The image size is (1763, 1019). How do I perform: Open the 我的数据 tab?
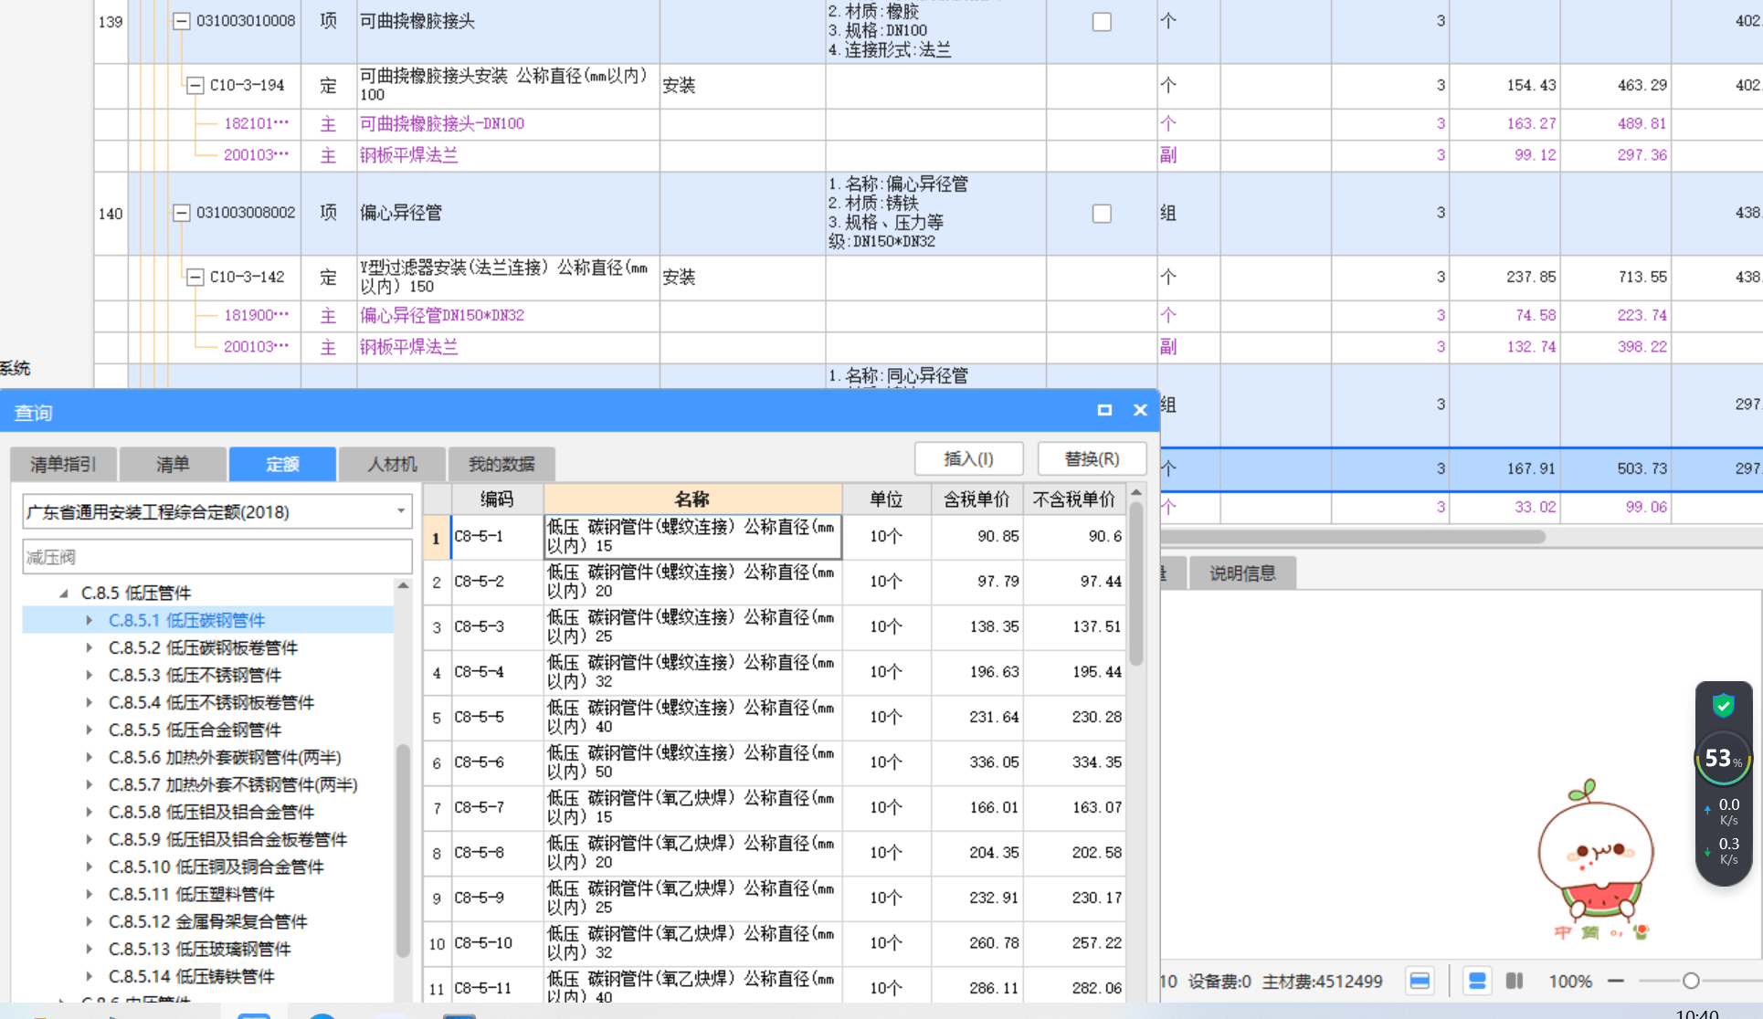tap(501, 464)
